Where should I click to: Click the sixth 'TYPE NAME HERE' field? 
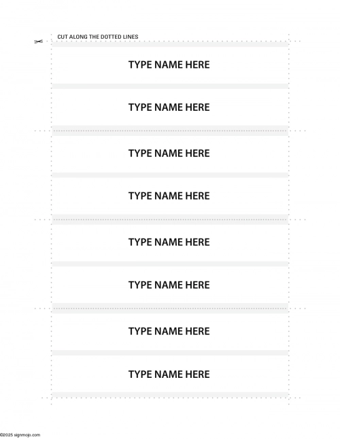(170, 285)
